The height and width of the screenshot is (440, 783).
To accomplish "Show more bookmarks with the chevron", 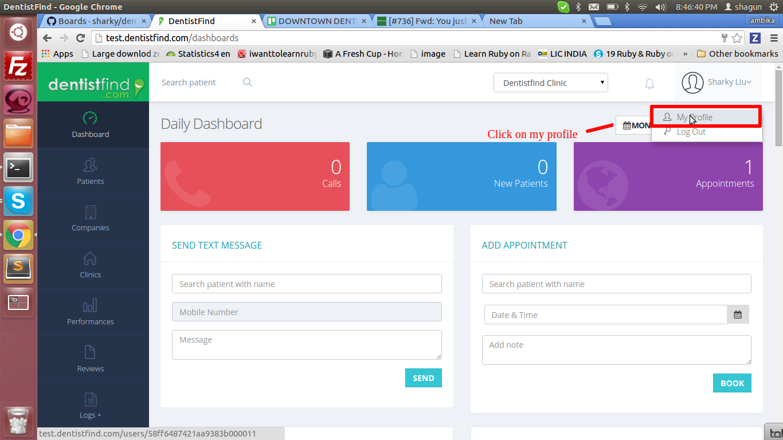I will [x=686, y=54].
